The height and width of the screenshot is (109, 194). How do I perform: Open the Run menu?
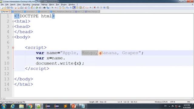pos(58,5)
